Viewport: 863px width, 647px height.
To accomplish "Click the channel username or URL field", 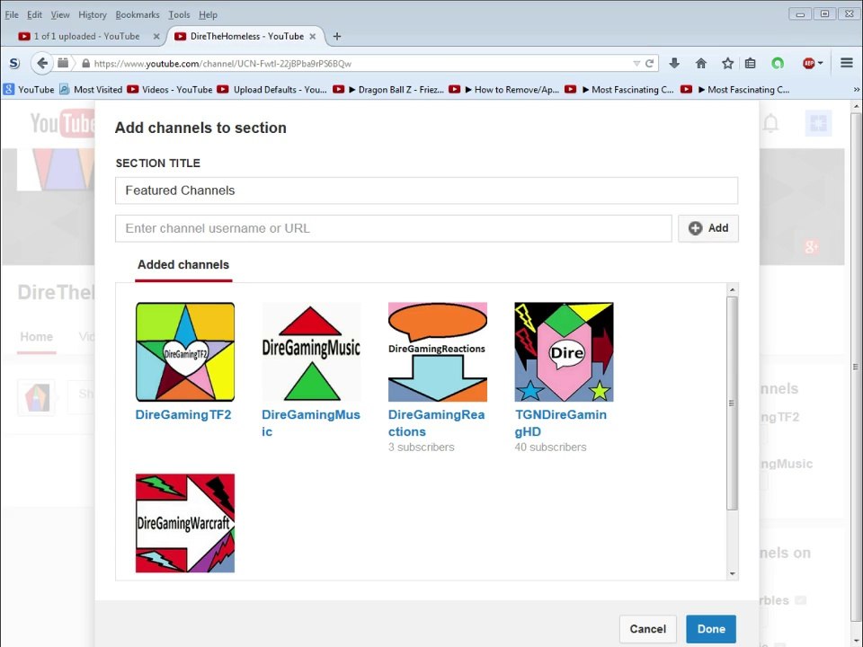I will [394, 228].
